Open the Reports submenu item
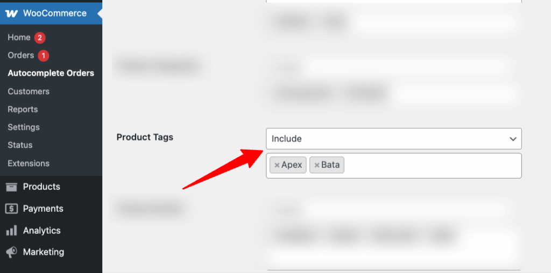Viewport: 551px width, 273px height. click(23, 109)
